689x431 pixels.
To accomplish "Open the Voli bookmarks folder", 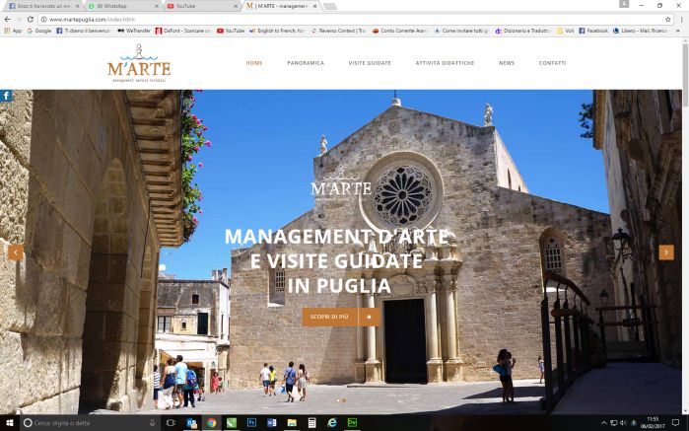I will [565, 31].
